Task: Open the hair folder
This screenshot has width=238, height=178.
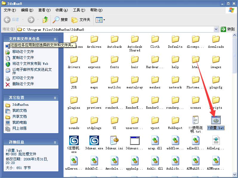Action: [x=135, y=62]
